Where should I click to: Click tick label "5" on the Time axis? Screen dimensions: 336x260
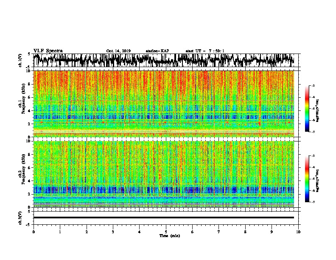coord(166,232)
